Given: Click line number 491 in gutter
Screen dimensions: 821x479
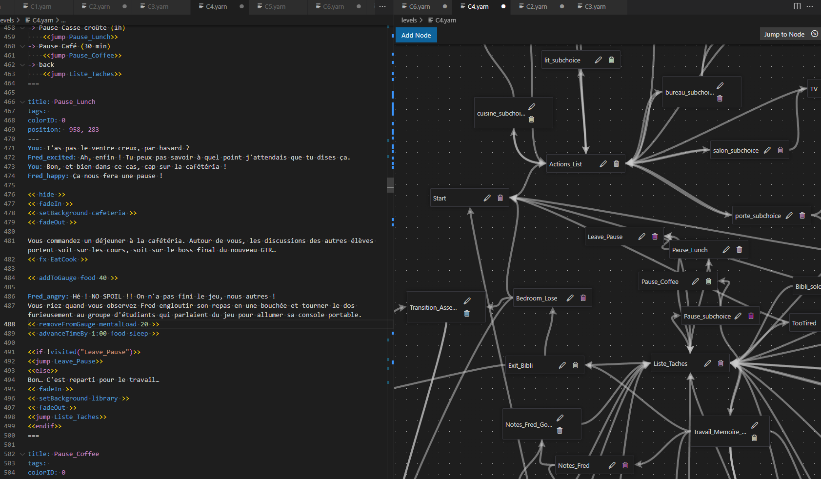Looking at the screenshot, I should pos(9,352).
